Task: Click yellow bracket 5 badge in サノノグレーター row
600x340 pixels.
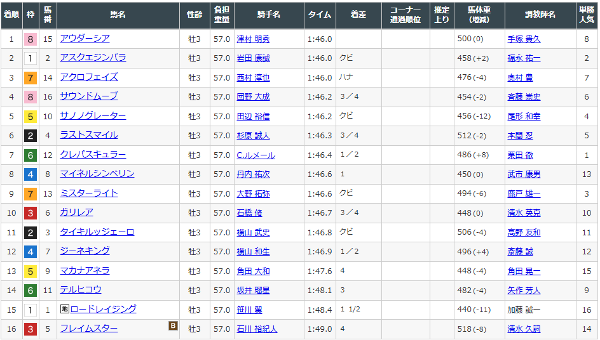Action: point(30,117)
